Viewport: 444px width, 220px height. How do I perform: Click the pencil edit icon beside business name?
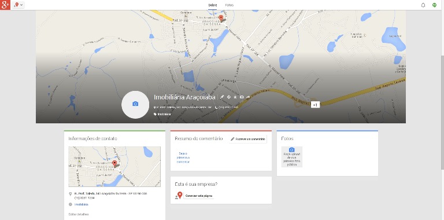[222, 97]
